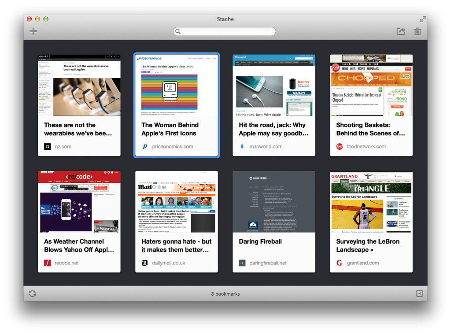Click inside the search field
This screenshot has height=334, width=451.
(225, 31)
